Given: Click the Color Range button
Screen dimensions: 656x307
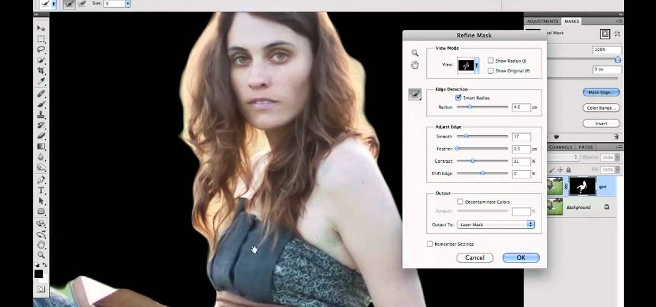Looking at the screenshot, I should click(x=601, y=108).
